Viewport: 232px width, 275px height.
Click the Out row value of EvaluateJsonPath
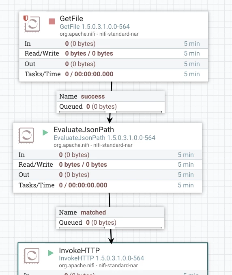74,175
